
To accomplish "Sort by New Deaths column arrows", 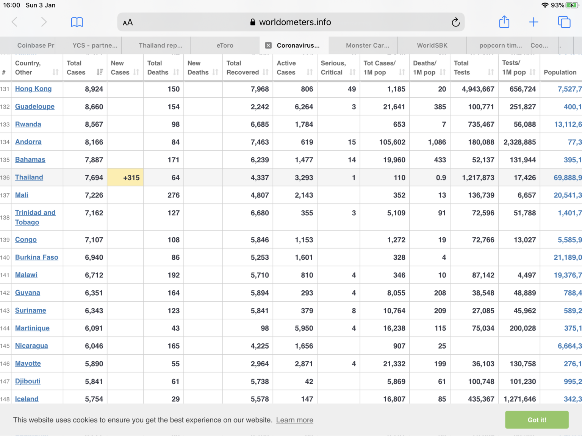I will [215, 72].
